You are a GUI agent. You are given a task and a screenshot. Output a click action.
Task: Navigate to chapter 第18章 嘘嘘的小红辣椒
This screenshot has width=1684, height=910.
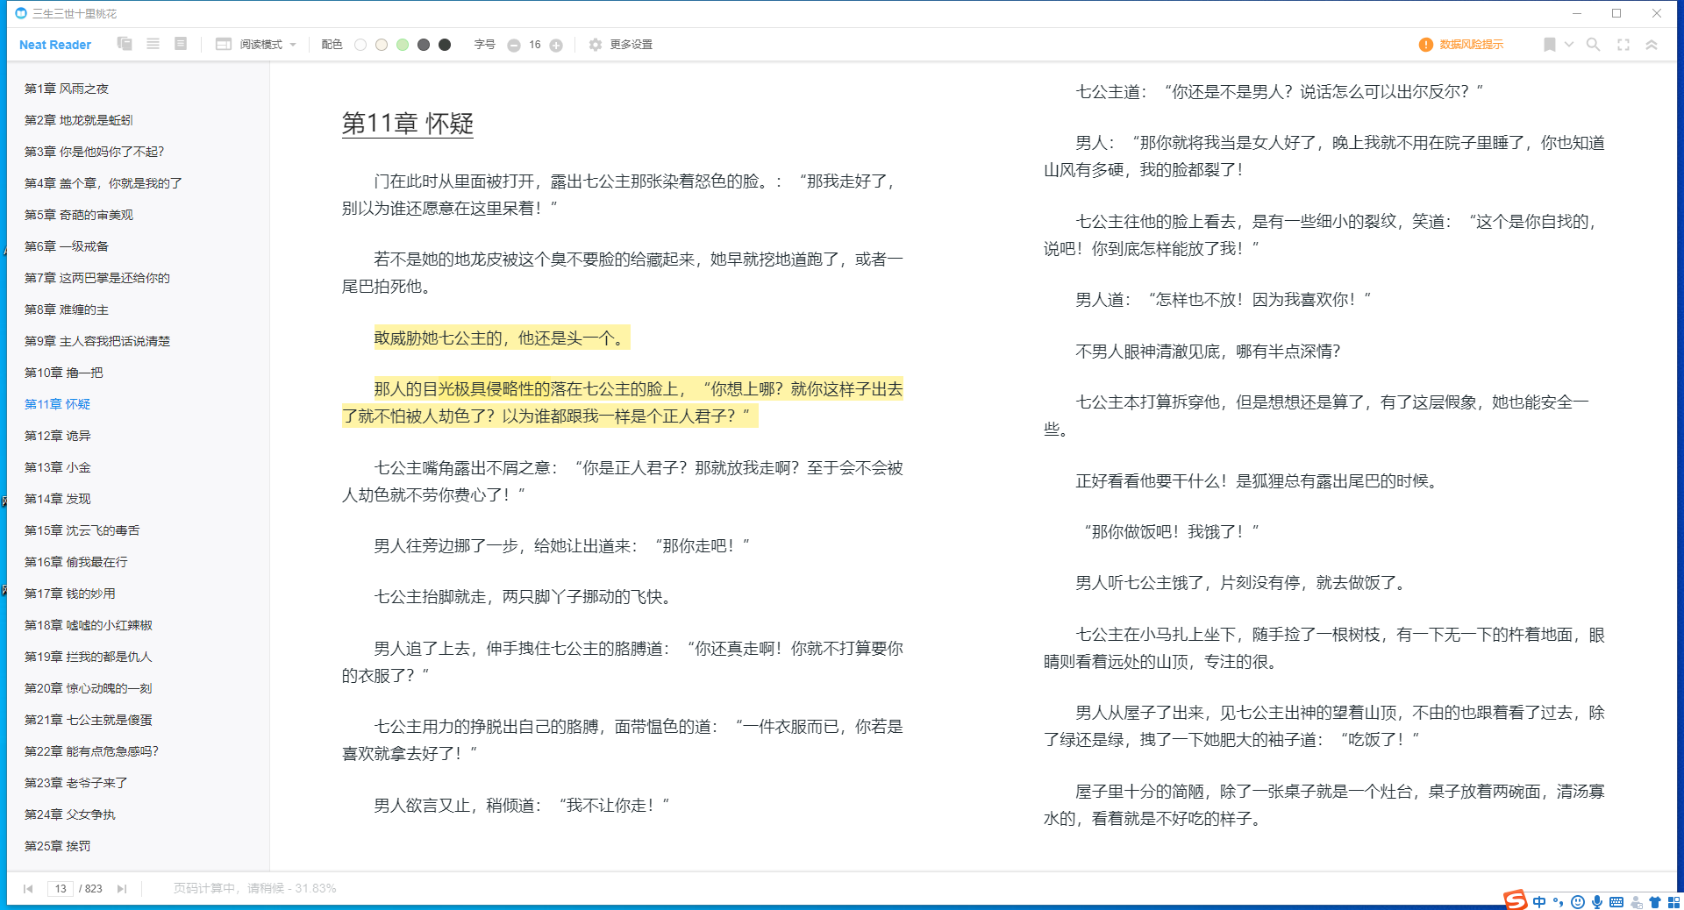(89, 625)
